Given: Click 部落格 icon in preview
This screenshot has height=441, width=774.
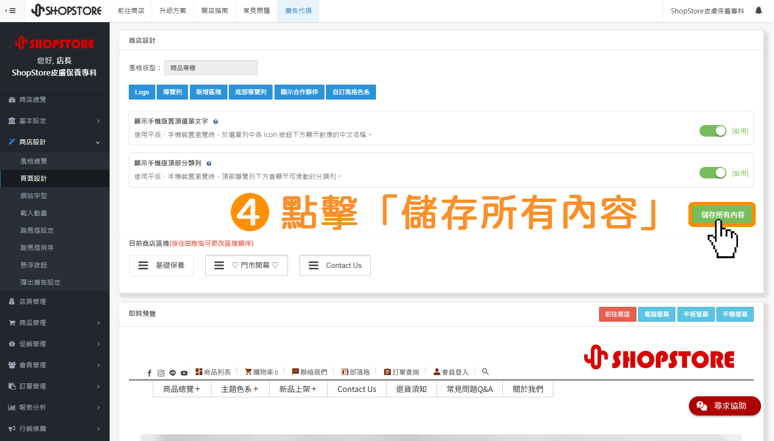Looking at the screenshot, I should 345,372.
